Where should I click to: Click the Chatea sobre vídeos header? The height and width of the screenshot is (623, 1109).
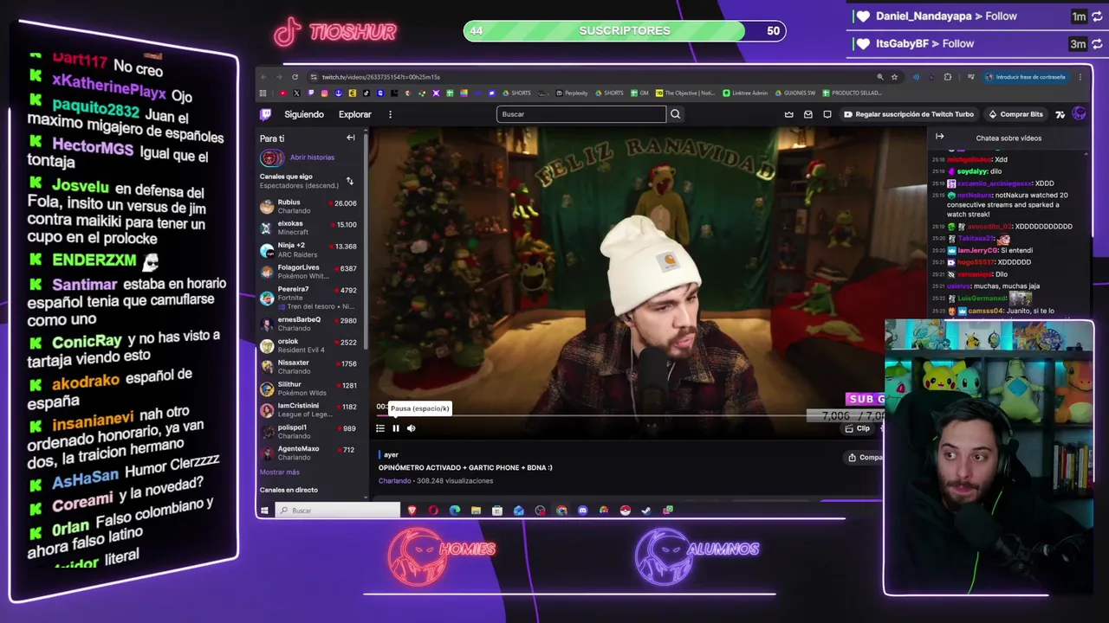point(1008,138)
